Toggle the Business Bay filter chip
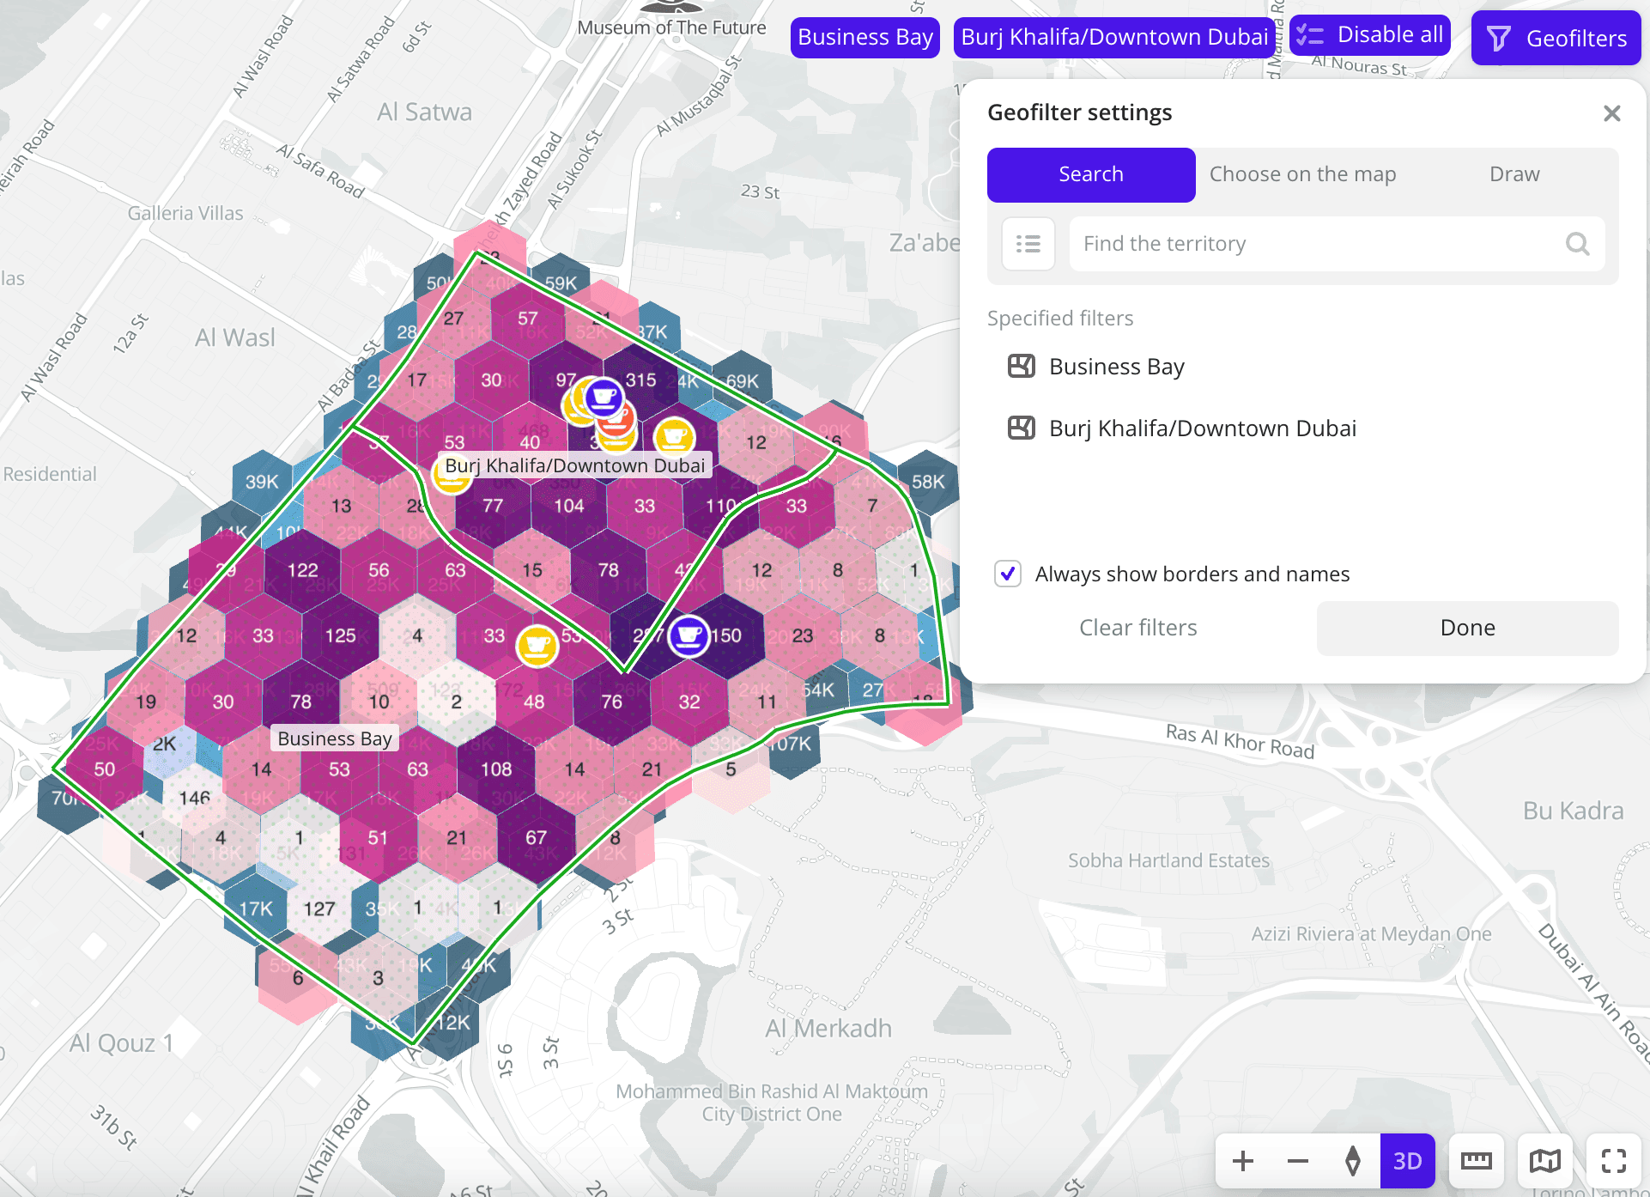The height and width of the screenshot is (1197, 1650). 864,38
